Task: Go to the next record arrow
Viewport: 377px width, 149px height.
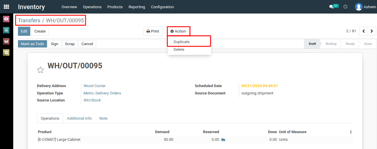Action: coord(372,31)
